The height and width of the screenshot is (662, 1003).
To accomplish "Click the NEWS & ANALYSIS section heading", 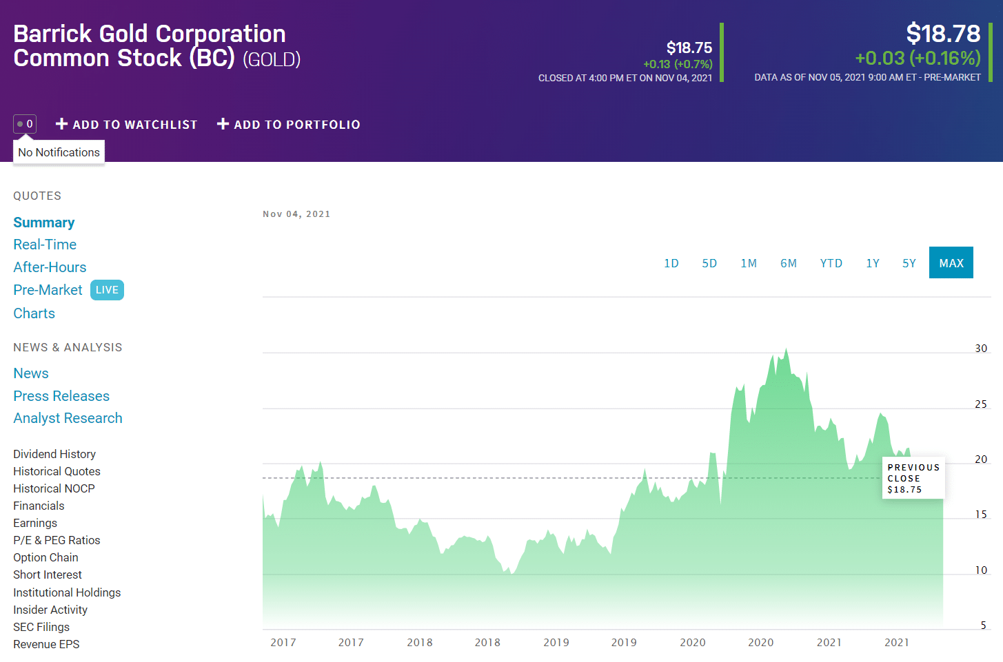I will 68,347.
